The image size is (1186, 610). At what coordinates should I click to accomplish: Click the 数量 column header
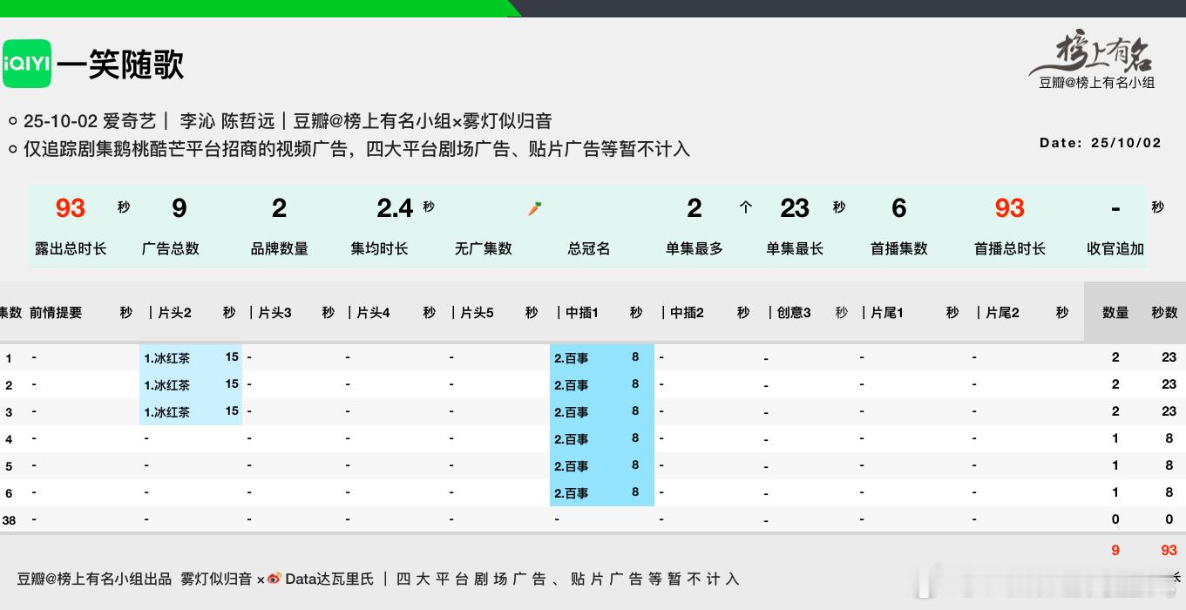point(1115,312)
